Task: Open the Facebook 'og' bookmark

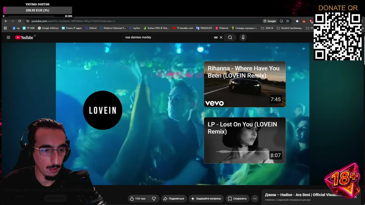Action: pos(16,28)
